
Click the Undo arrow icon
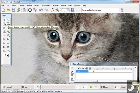tap(41, 10)
